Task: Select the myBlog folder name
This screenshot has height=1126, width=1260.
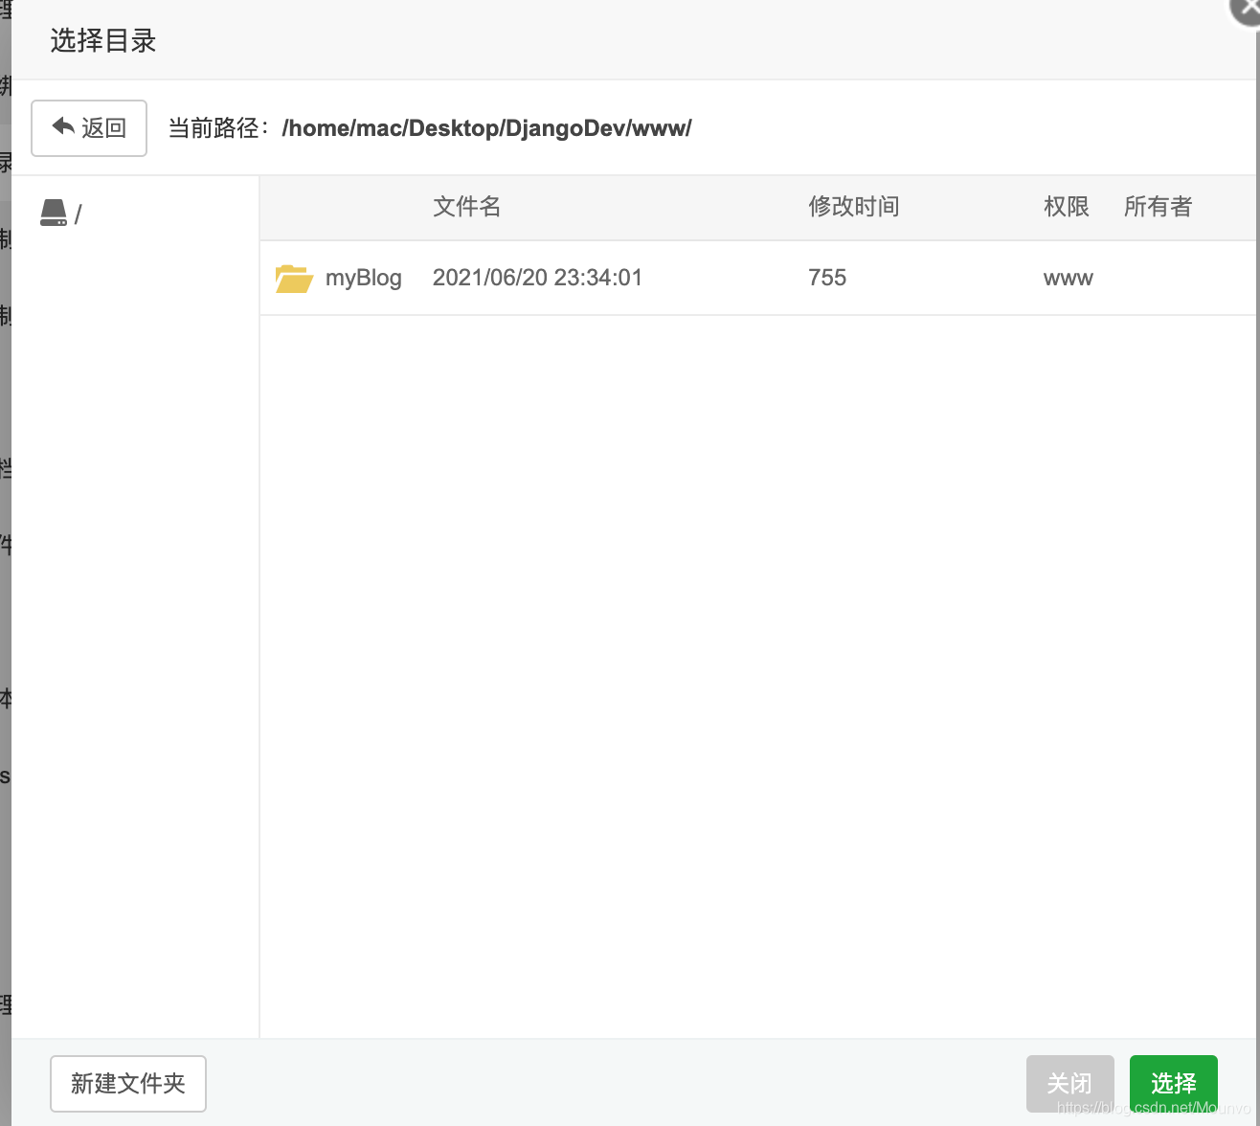Action: pyautogui.click(x=364, y=278)
